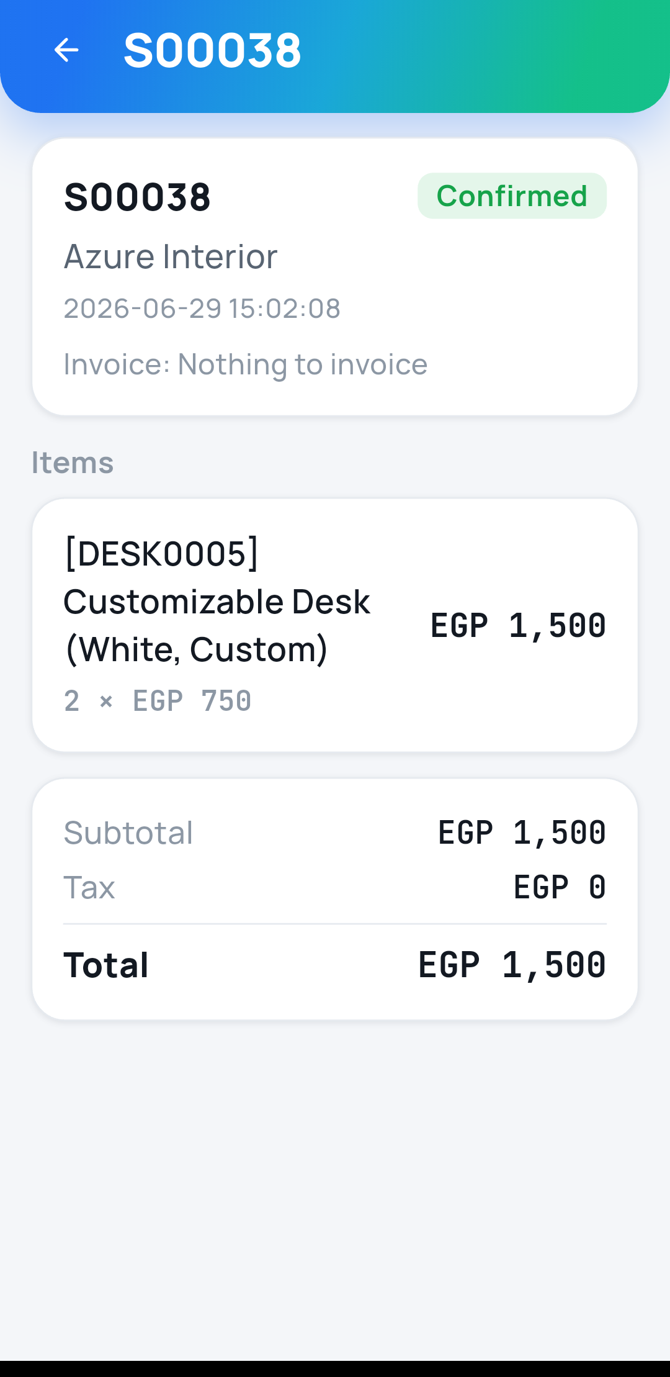Viewport: 670px width, 1377px height.
Task: Tap the Confirmed status badge
Action: 512,196
